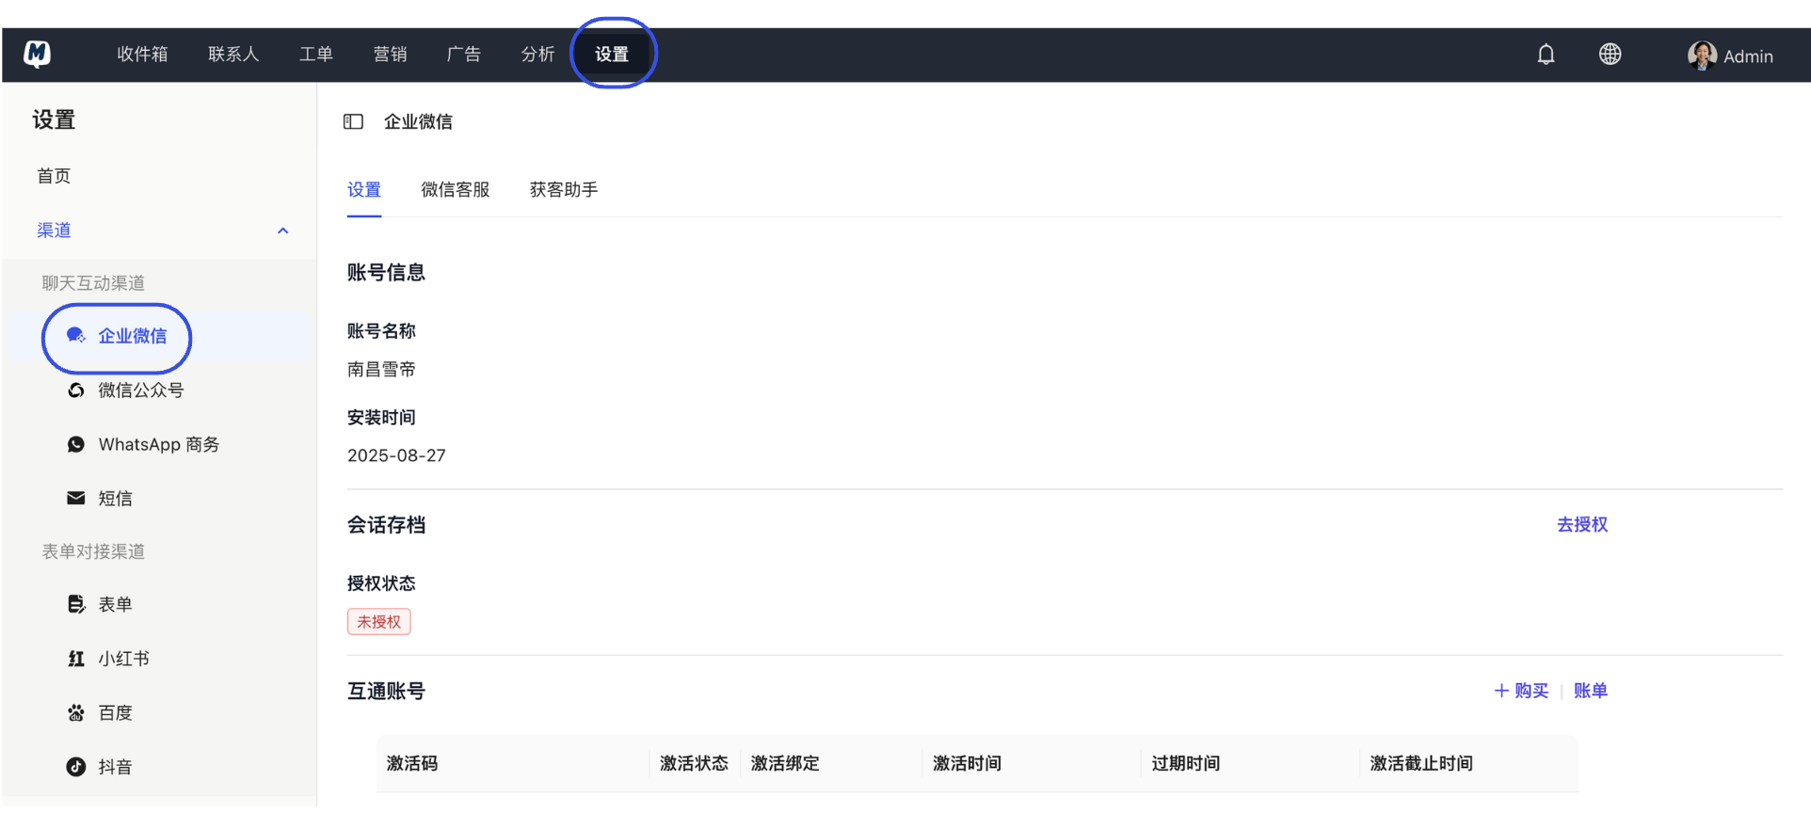
Task: Open 分析 in top navigation
Action: [537, 55]
